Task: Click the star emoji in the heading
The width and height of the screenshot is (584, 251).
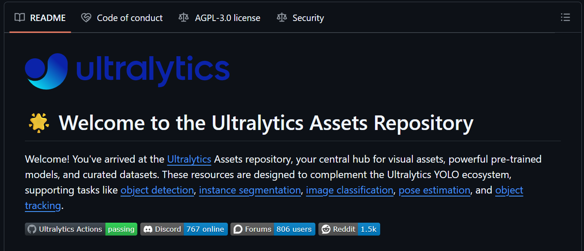Action: [39, 123]
